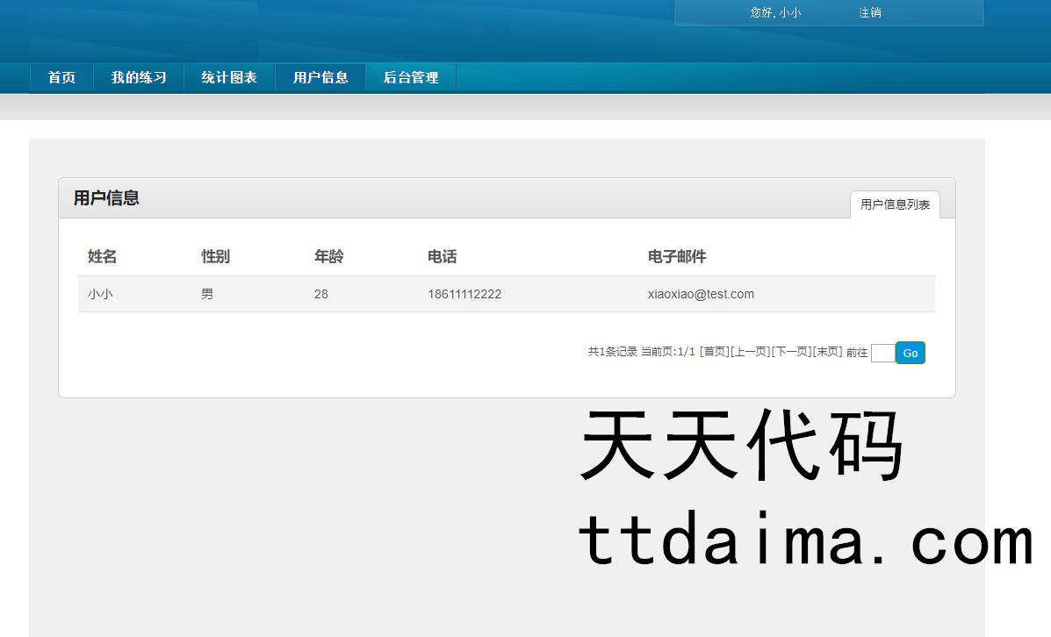
Task: Go to next page via [下一页]
Action: (x=792, y=352)
